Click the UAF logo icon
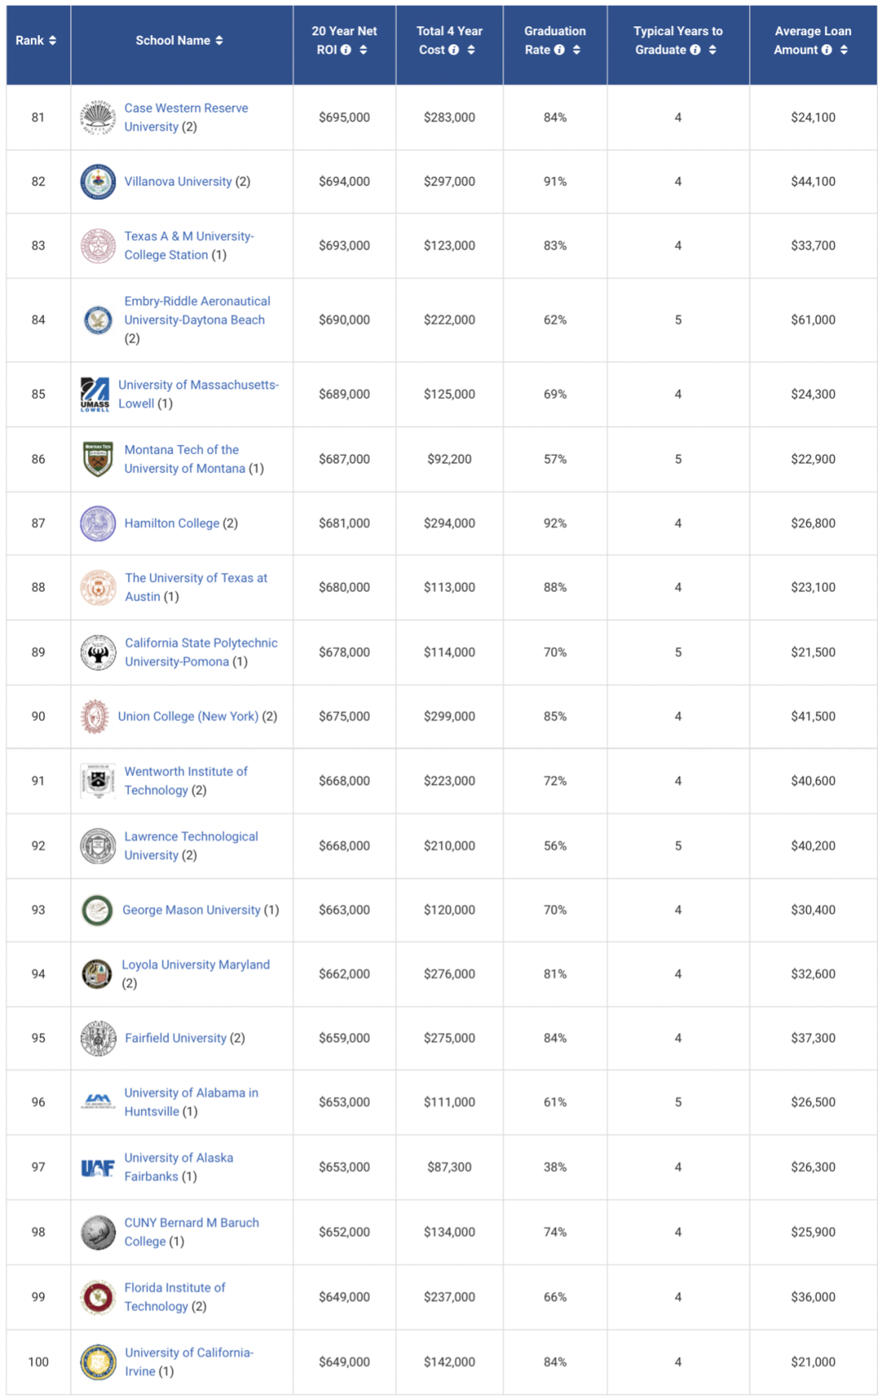 [98, 1168]
